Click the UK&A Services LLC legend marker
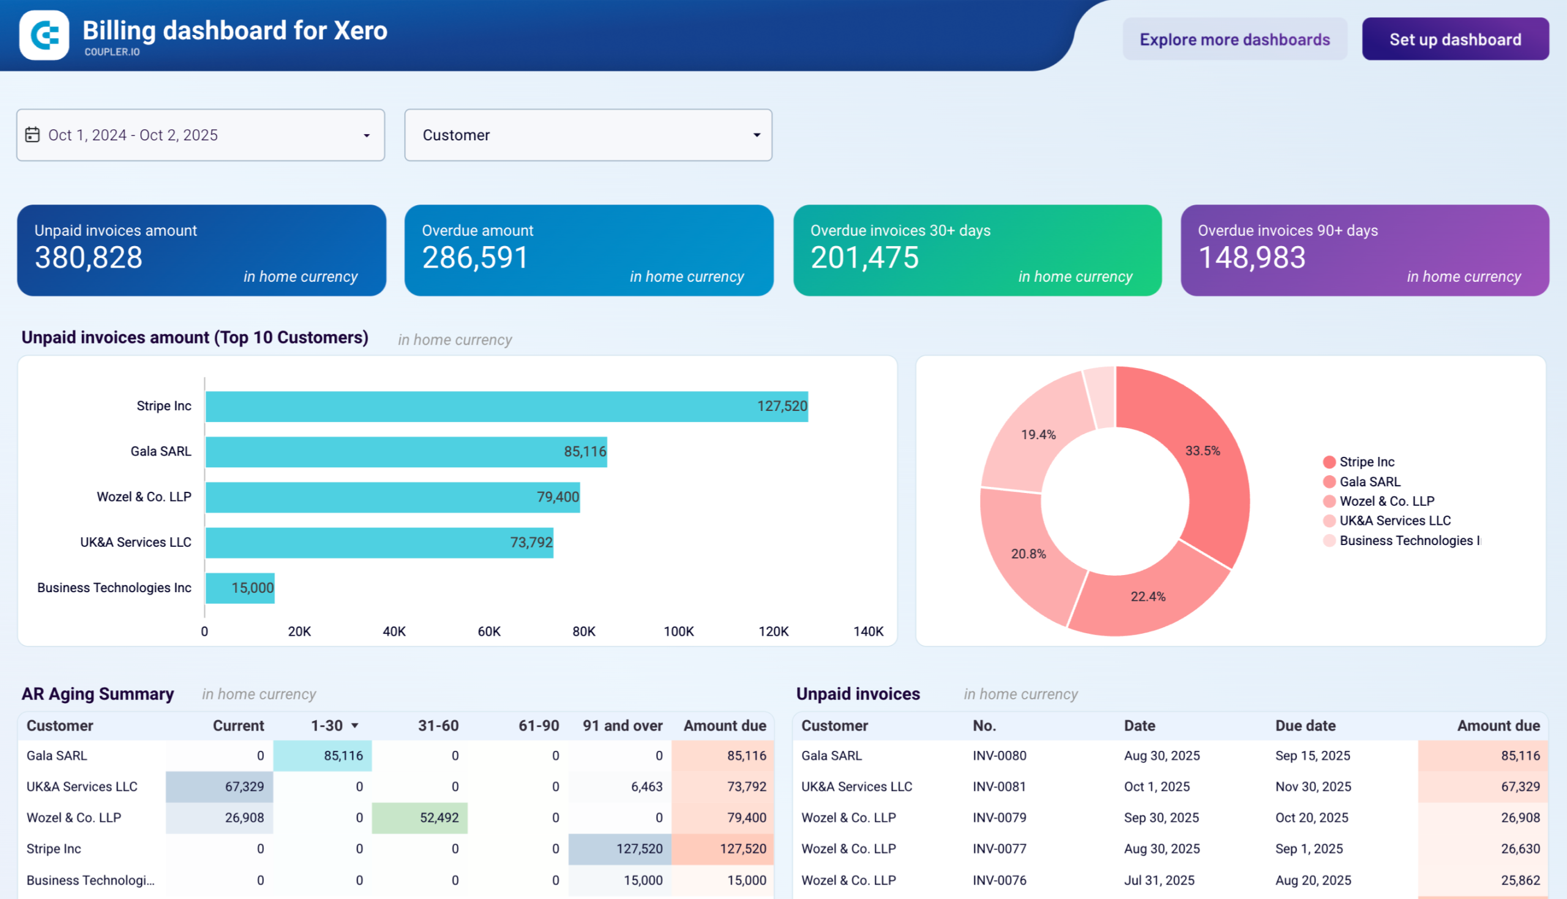 pos(1330,521)
